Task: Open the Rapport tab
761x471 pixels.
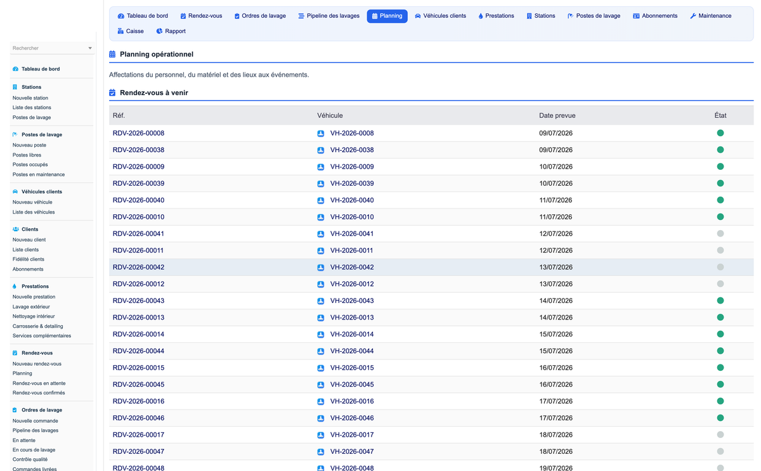Action: point(171,31)
